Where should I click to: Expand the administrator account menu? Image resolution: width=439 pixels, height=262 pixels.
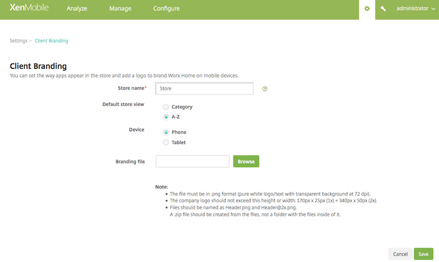coord(416,8)
